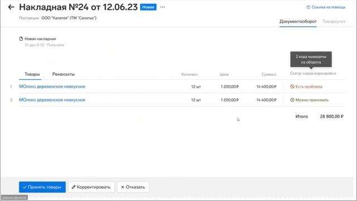357x201 pixels.
Task: Open the "Ссылка на помощь" help link
Action: [x=329, y=7]
